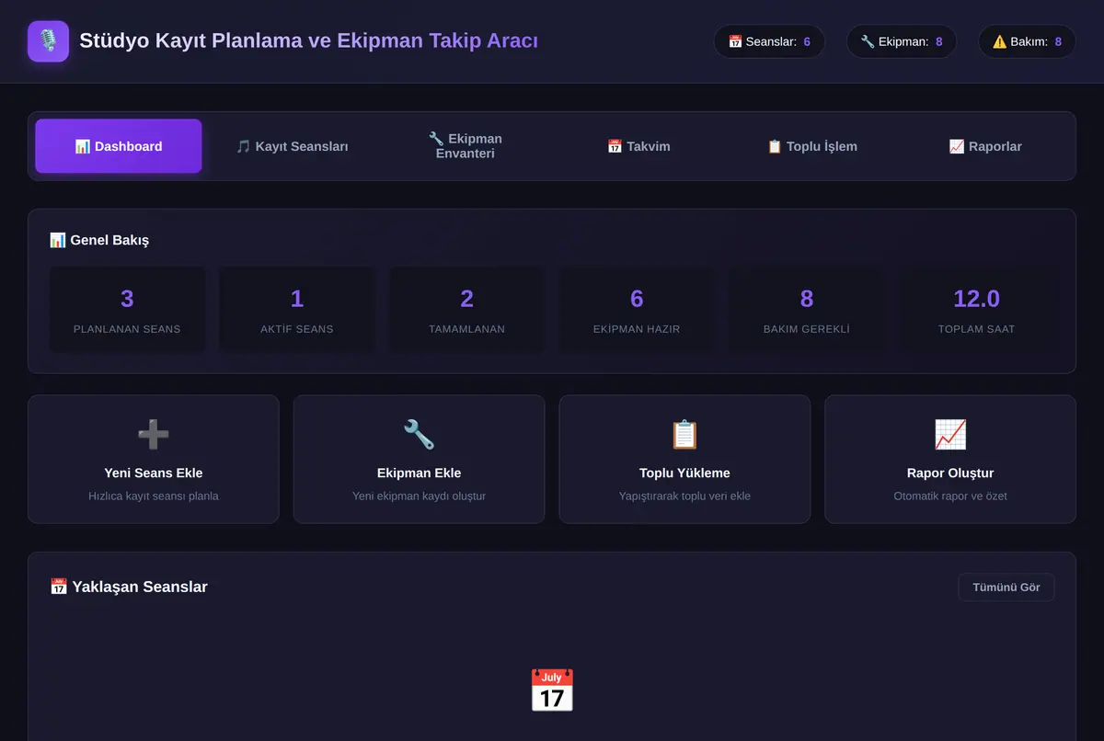Click the chart icon on Rapor Oluştur card
Screen dimensions: 1104x741
pyautogui.click(x=950, y=434)
